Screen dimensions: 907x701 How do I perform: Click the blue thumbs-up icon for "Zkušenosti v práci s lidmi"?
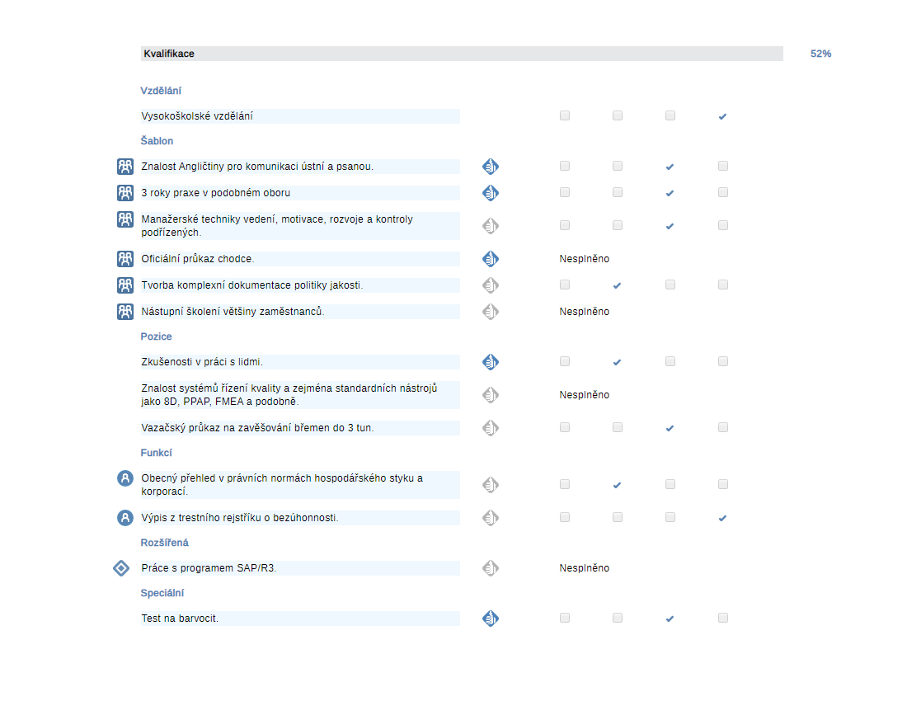pyautogui.click(x=491, y=362)
